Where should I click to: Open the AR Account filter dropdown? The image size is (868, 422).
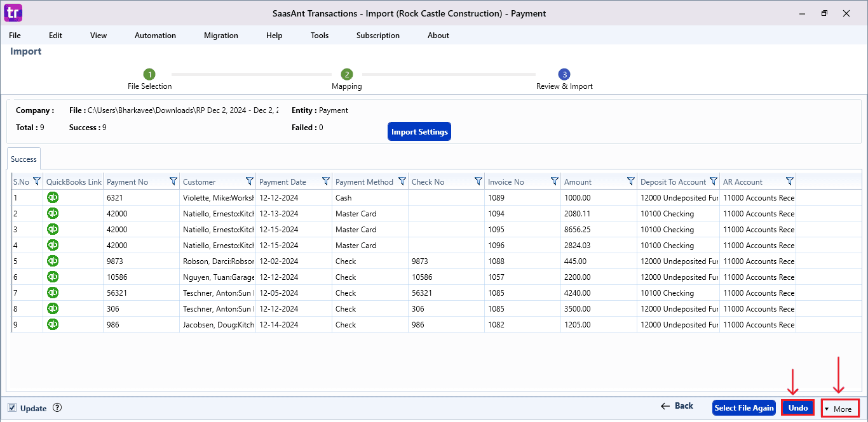coord(789,180)
